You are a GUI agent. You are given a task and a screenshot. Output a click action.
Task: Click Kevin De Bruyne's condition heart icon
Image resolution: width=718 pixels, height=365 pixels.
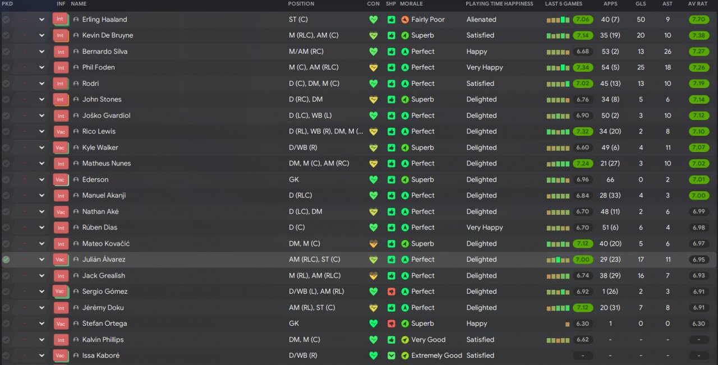point(374,35)
